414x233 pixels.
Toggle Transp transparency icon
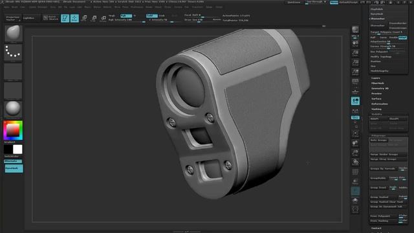pos(355,181)
